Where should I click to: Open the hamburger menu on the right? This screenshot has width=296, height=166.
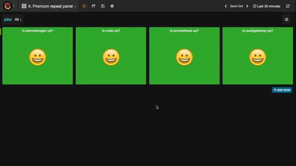tap(286, 19)
